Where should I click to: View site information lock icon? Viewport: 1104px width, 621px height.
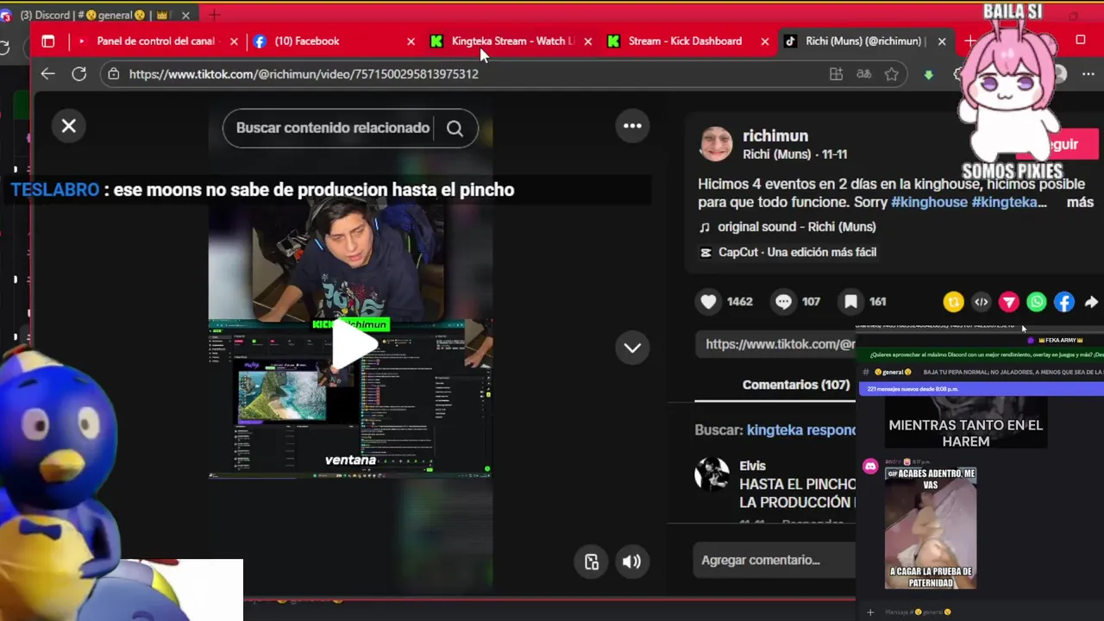tap(113, 74)
